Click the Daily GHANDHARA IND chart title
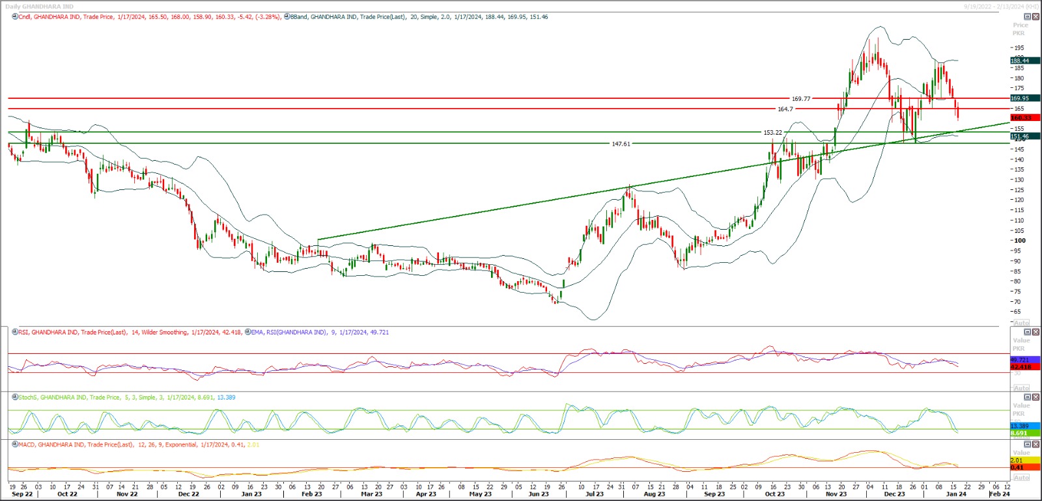Viewport: 1042px width, 501px height. pyautogui.click(x=39, y=7)
